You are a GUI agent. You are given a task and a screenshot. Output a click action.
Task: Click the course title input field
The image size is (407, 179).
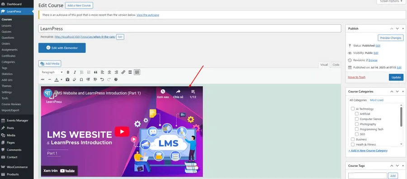(x=190, y=28)
